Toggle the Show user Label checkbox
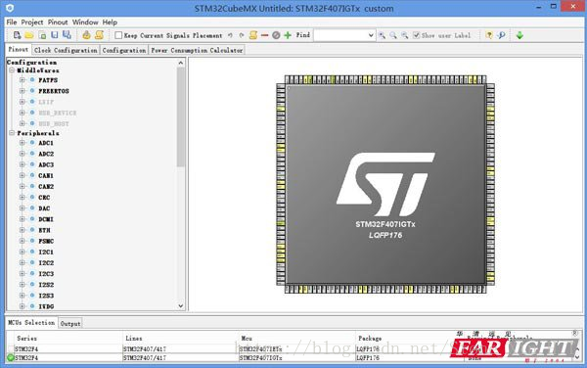 tap(417, 35)
